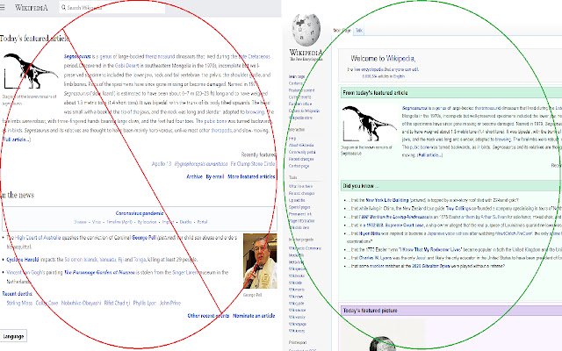Open the pubic bone link
Screen dimensions: 562x351
(215, 121)
